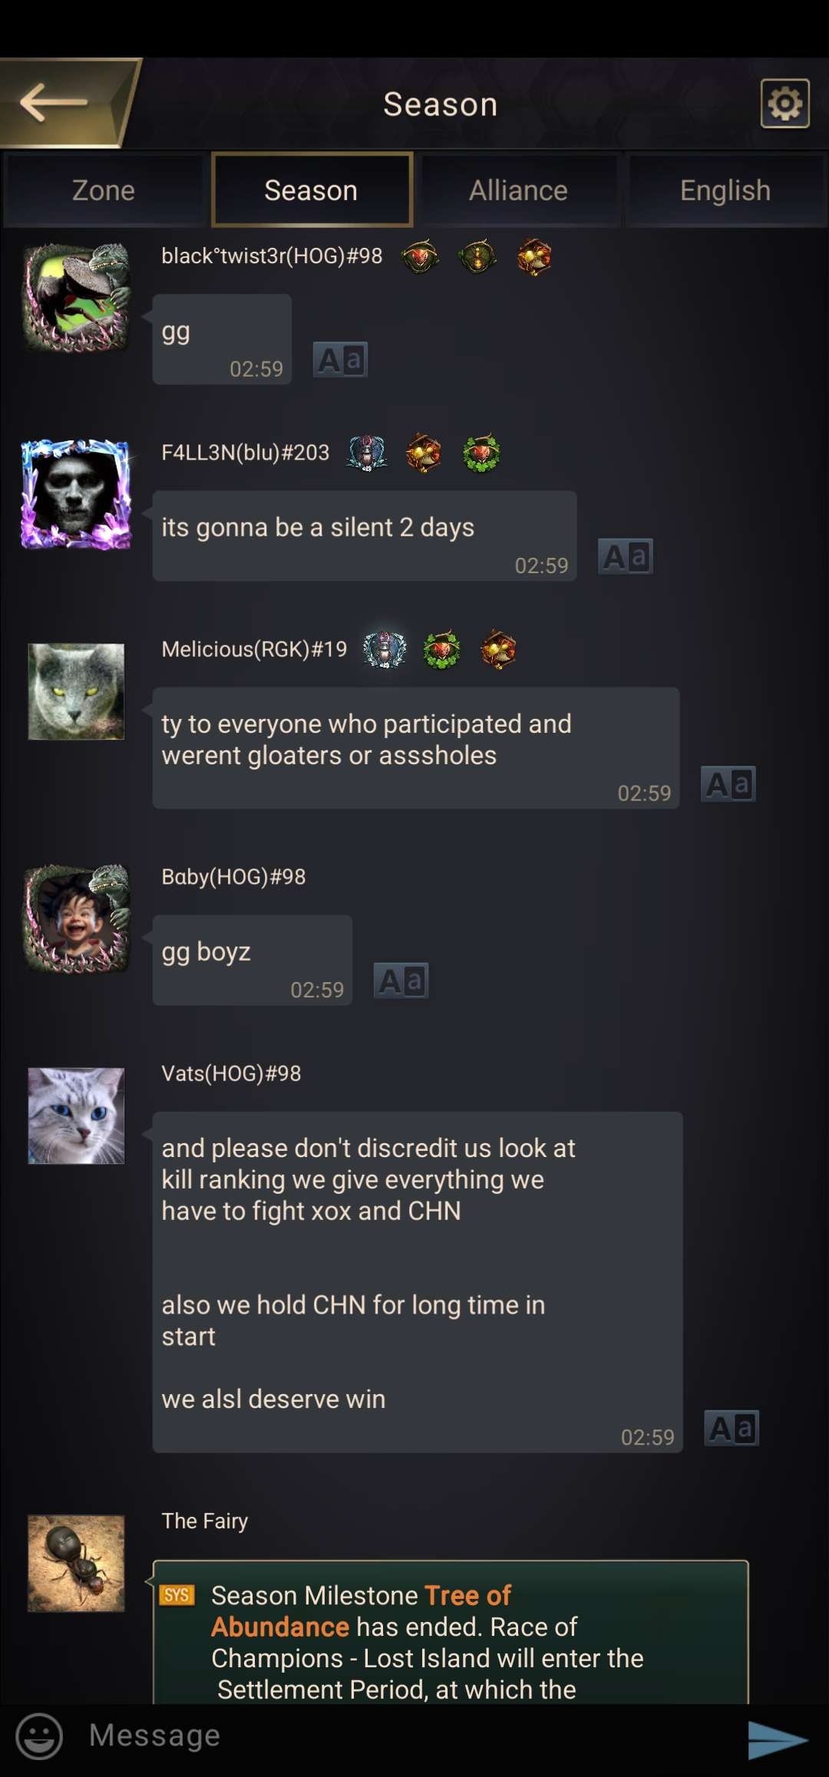
Task: Send the message with arrow icon
Action: 777,1739
